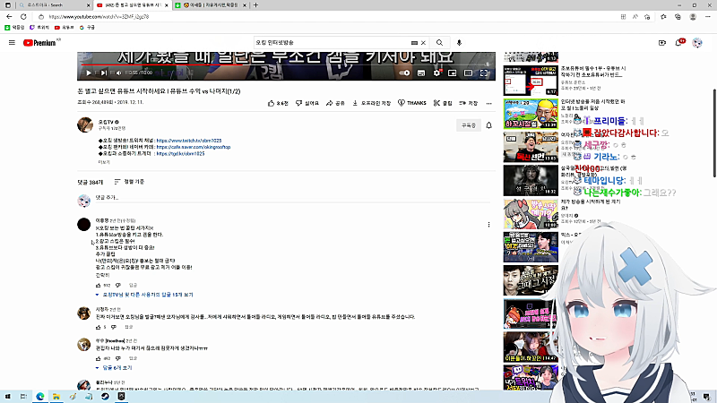
Task: Toggle theater mode in the player
Action: (x=468, y=73)
